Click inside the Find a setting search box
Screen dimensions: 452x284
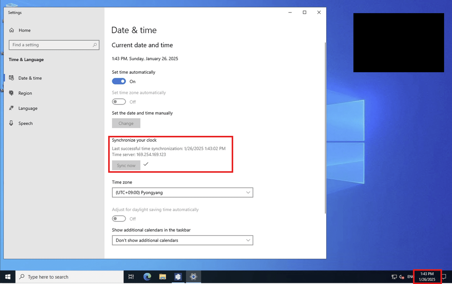[54, 45]
